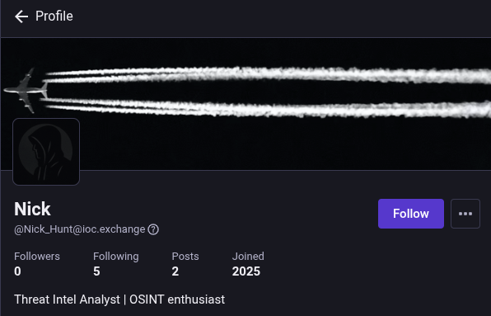View the Posts label
491x316 pixels.
[185, 257]
